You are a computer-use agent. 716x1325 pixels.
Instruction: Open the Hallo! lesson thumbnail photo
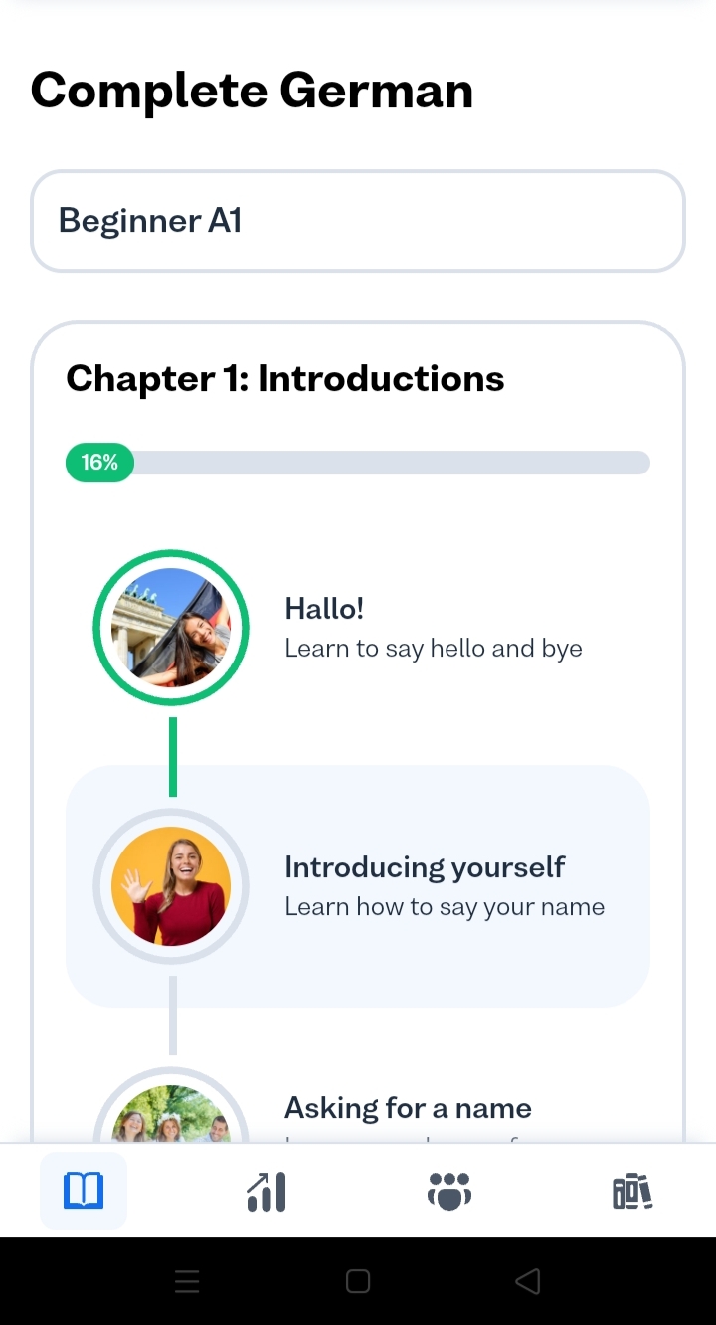click(171, 628)
